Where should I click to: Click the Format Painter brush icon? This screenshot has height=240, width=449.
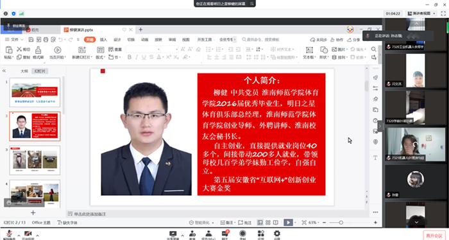tap(38, 51)
